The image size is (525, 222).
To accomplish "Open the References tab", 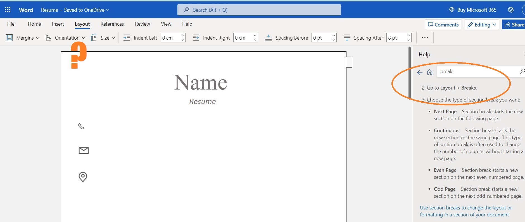I will pos(112,24).
